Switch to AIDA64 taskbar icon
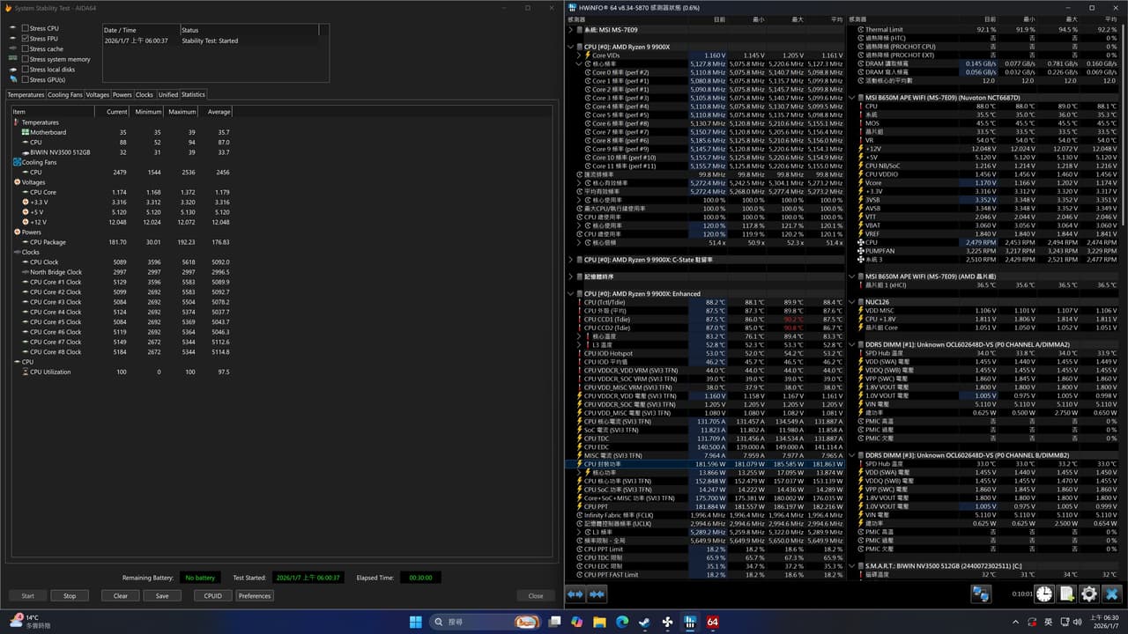1128x634 pixels. pos(713,622)
